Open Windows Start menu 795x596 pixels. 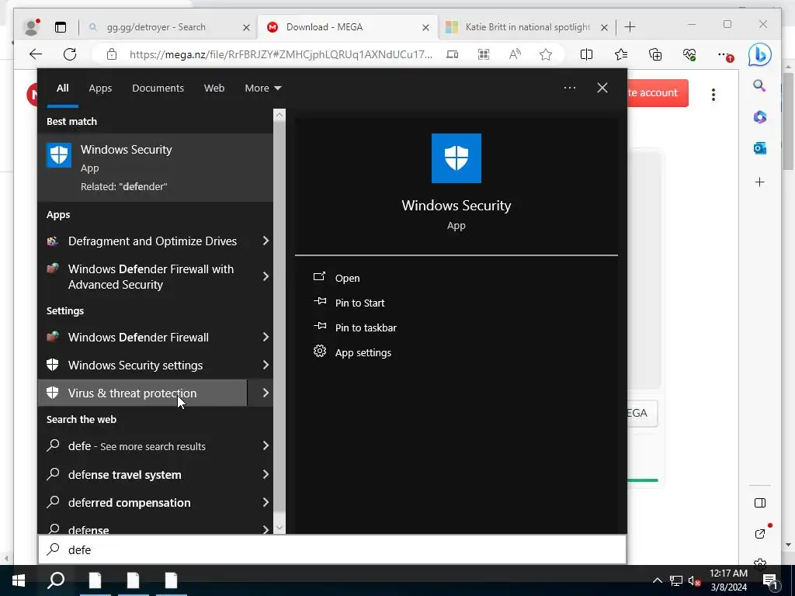[x=19, y=580]
